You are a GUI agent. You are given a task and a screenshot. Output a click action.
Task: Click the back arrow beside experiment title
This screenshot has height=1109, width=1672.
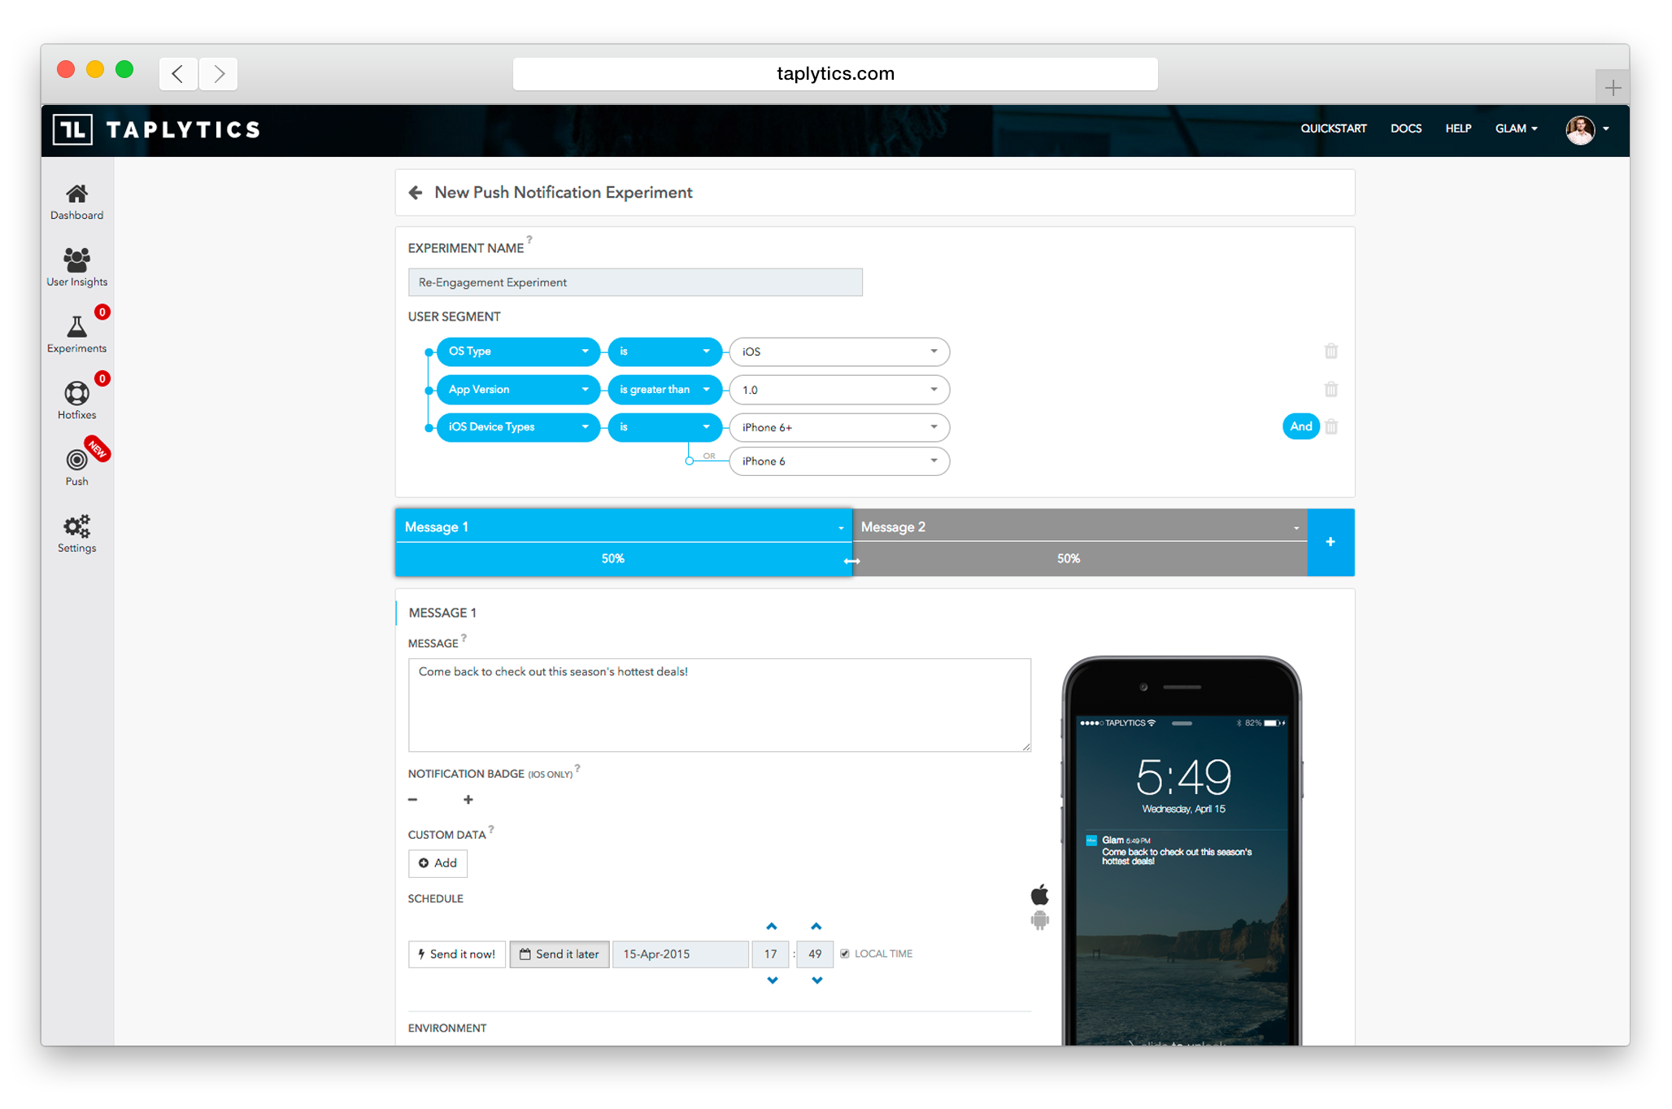coord(416,193)
